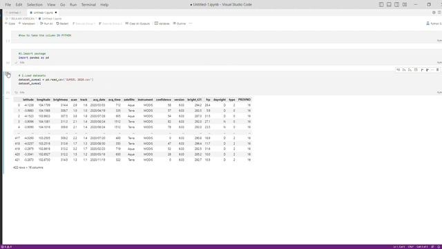Click Run All in notebook toolbar
This screenshot has height=249, width=442.
pos(46,24)
